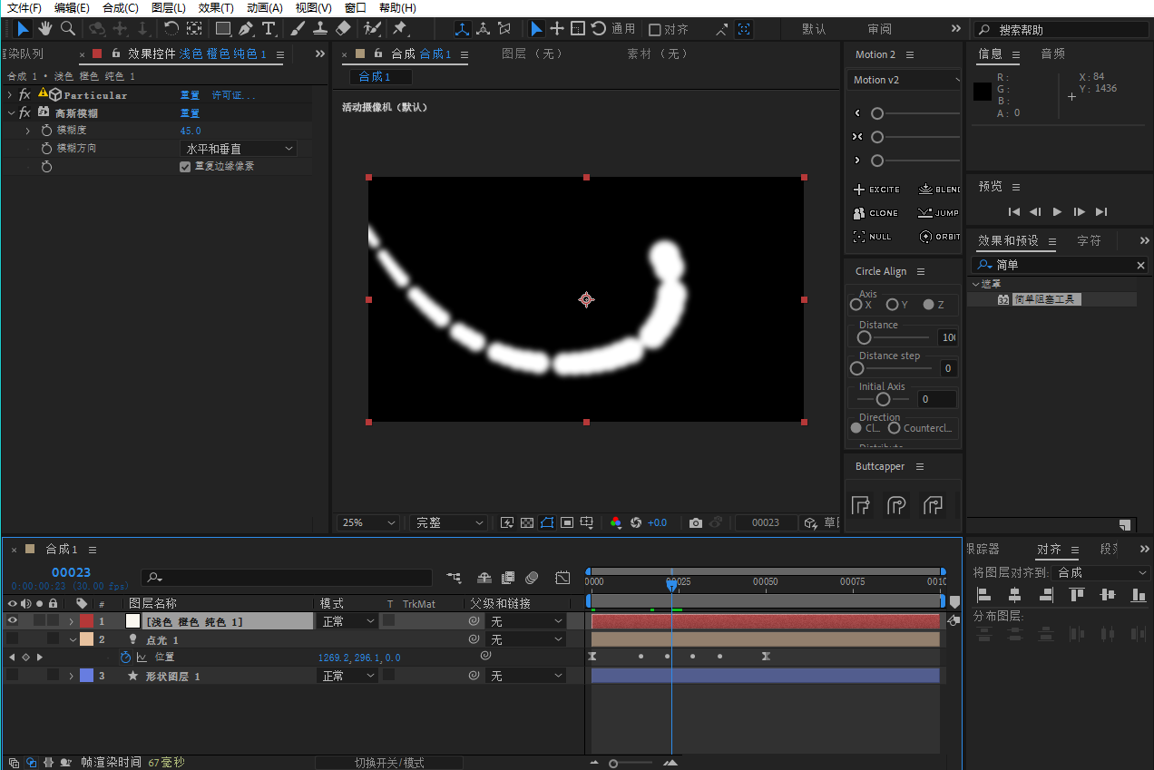Select the Brush tool
This screenshot has height=770, width=1154.
point(298,29)
